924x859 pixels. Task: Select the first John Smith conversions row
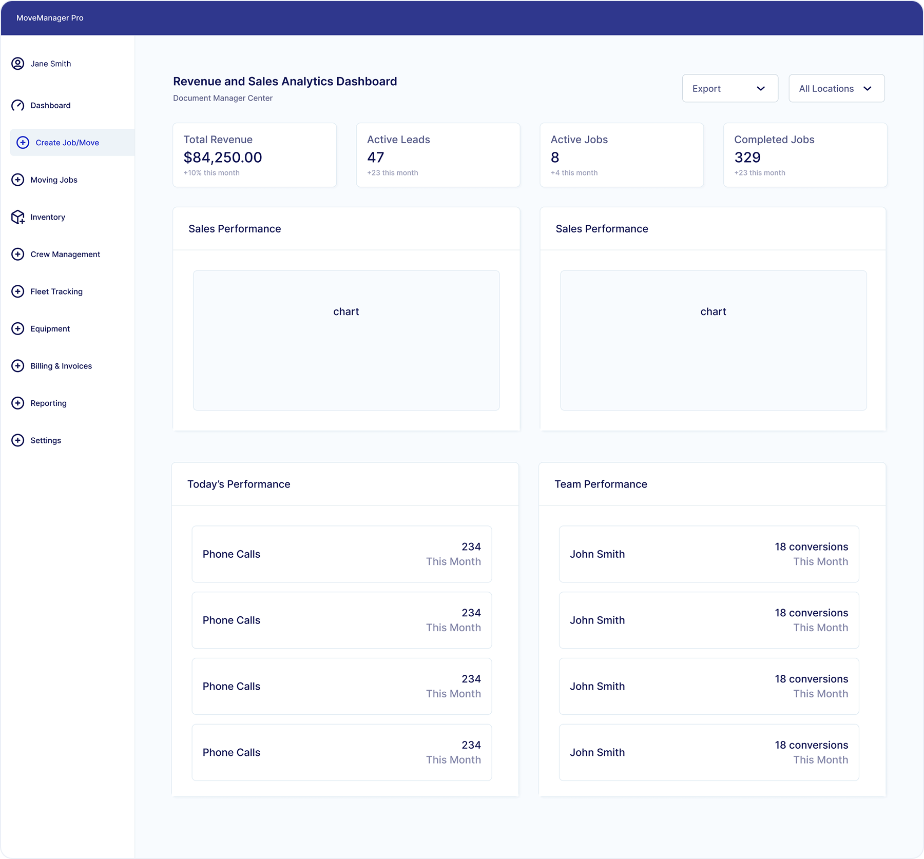708,554
